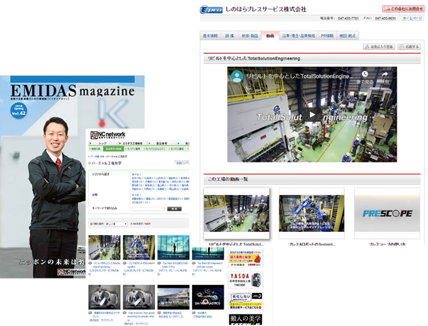Click the バーチャル工場見学 breadcrumb trail
428x326 pixels.
tap(108, 157)
